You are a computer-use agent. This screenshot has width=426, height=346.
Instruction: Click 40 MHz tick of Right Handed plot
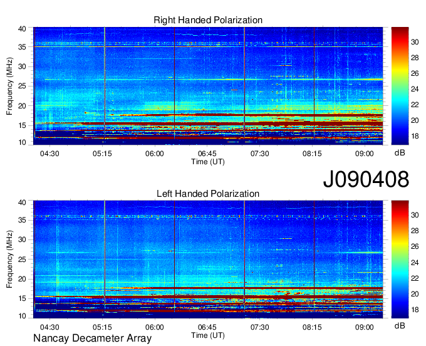(x=22, y=29)
